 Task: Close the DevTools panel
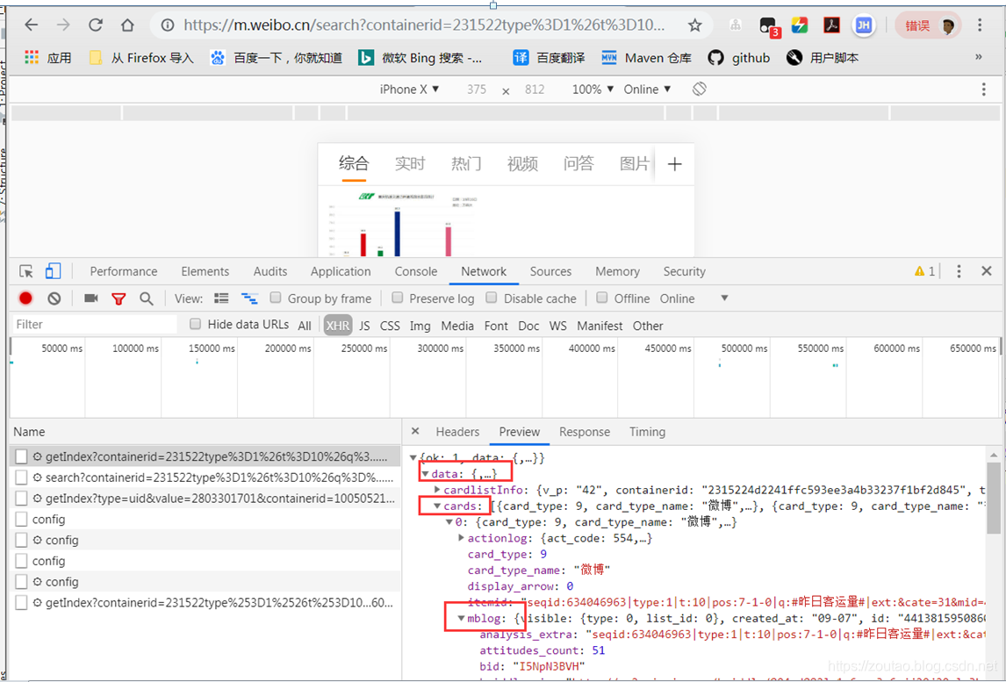[987, 270]
